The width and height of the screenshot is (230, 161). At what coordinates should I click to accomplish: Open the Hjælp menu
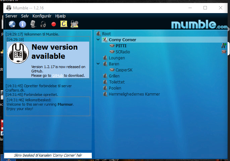click(60, 16)
